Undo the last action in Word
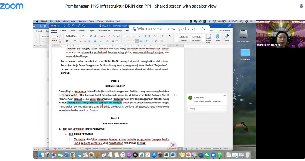Image resolution: width=305 pixels, height=161 pixels. point(73,26)
